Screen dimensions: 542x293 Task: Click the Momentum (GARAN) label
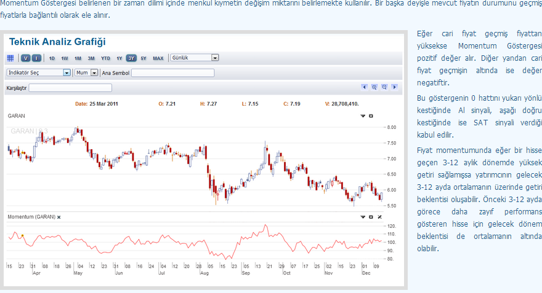[31, 217]
